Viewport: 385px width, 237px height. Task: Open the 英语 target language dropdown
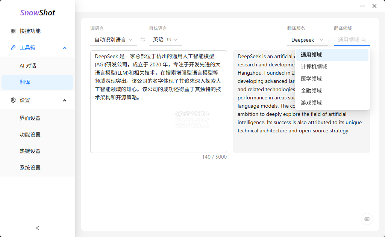pos(165,40)
